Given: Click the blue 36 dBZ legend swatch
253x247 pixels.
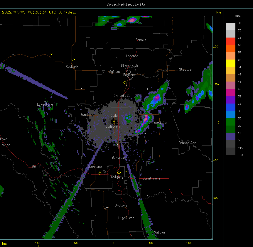Looking at the screenshot, I should (x=231, y=107).
